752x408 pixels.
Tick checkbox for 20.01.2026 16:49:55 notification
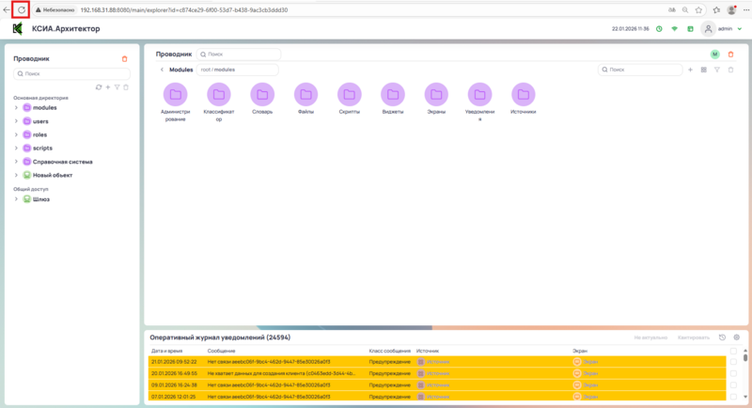pyautogui.click(x=733, y=373)
